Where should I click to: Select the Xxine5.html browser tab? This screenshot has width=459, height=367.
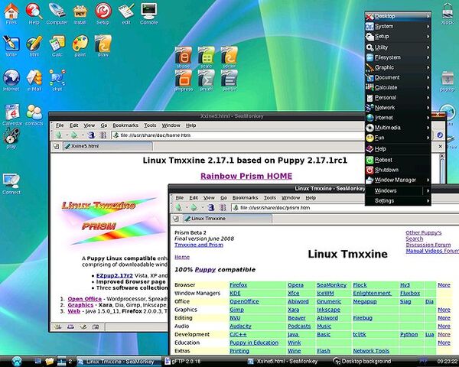click(x=107, y=146)
